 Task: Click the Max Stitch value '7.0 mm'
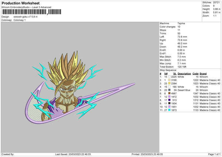point(182,57)
